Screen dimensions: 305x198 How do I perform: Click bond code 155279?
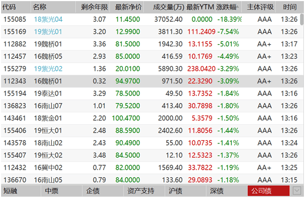[x=15, y=69]
